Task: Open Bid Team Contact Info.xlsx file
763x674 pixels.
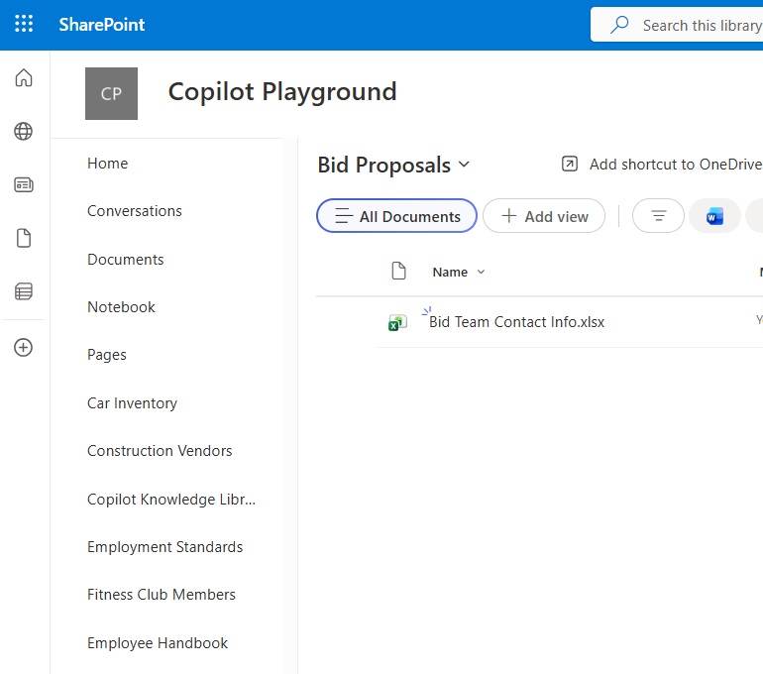Action: pyautogui.click(x=516, y=322)
